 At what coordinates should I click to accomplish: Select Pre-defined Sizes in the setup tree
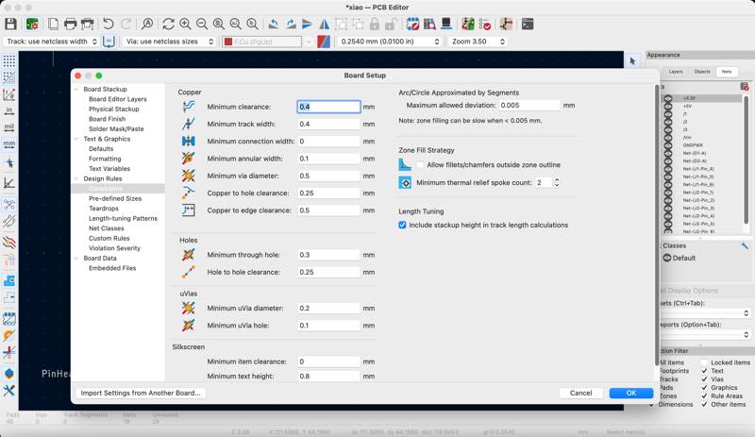click(115, 198)
